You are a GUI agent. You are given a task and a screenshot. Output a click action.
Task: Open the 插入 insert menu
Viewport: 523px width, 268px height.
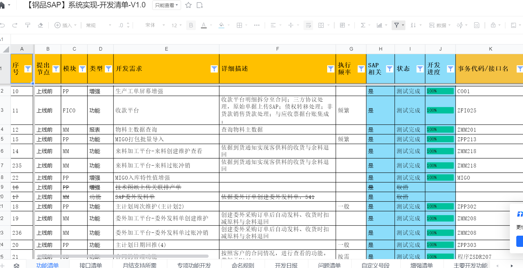65,25
